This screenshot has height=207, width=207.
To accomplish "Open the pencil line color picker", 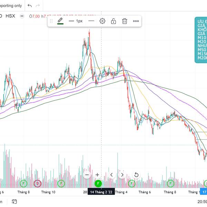I will tap(60, 21).
